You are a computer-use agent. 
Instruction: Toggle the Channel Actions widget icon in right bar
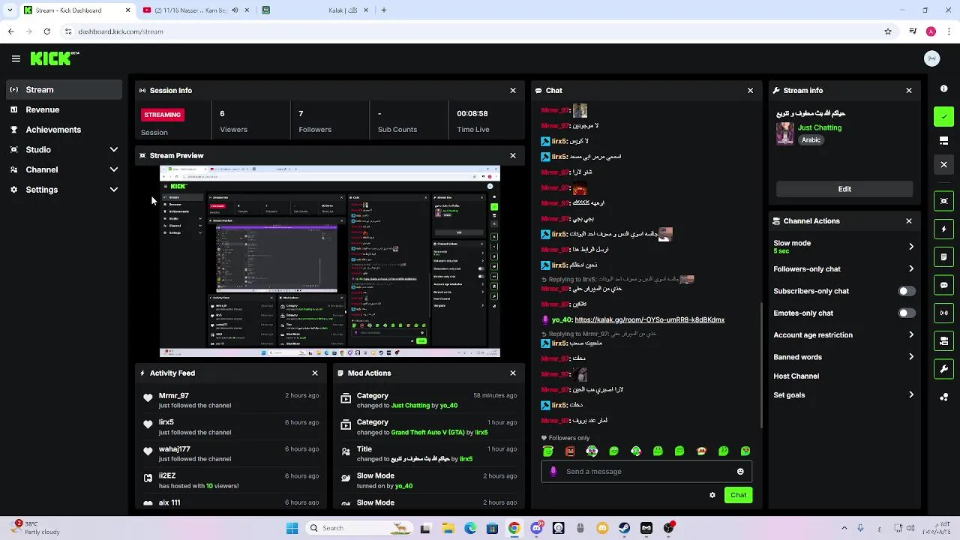(x=943, y=341)
